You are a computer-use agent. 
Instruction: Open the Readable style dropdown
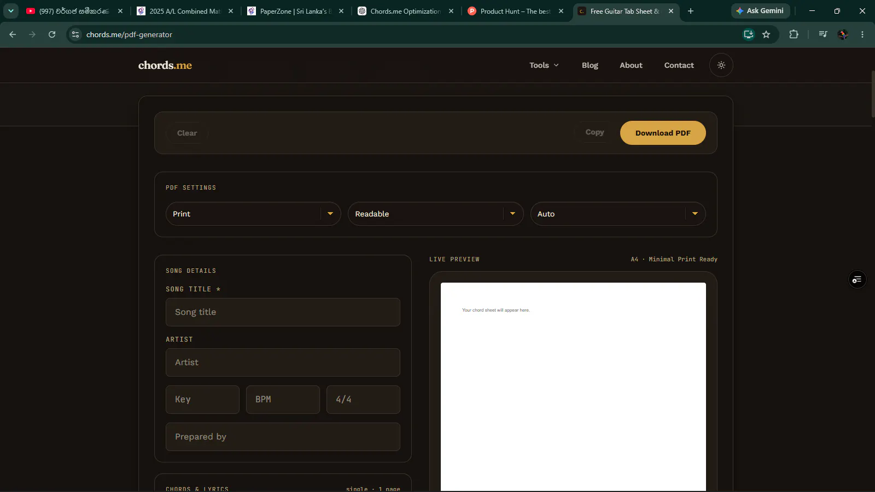435,214
